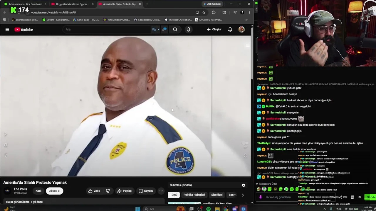Image resolution: width=376 pixels, height=211 pixels.
Task: Bookmark this page with the star icon
Action: [x=204, y=12]
